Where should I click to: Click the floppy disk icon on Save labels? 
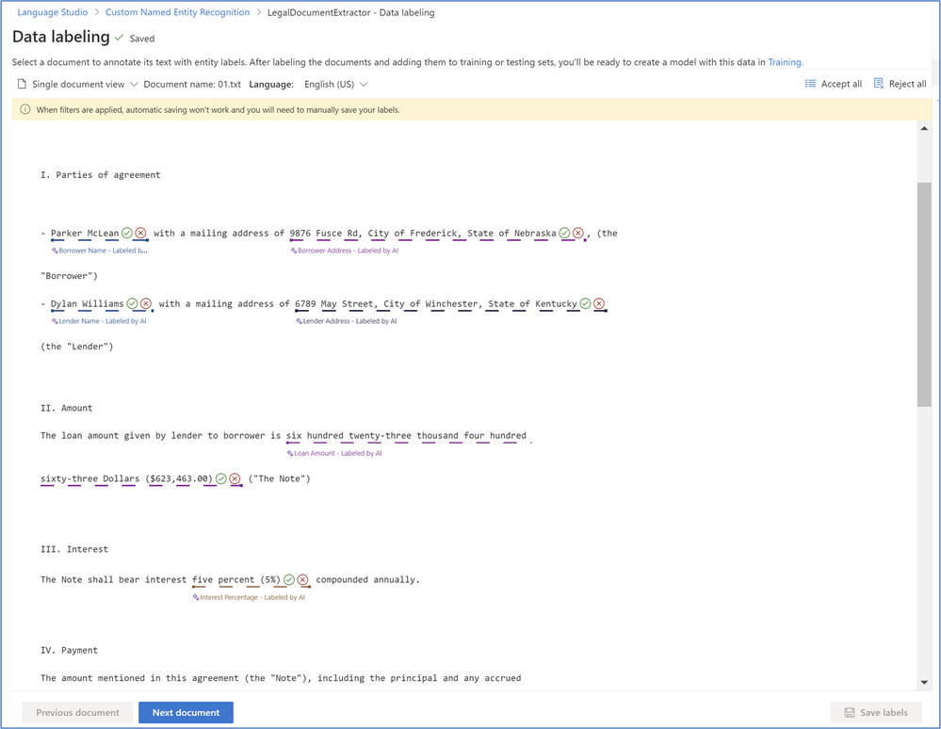pyautogui.click(x=850, y=712)
